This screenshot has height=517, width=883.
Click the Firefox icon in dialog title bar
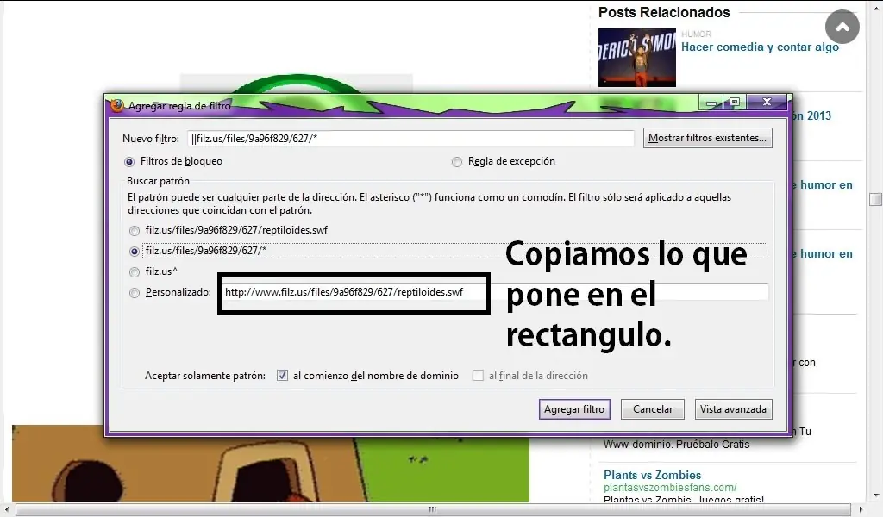117,105
